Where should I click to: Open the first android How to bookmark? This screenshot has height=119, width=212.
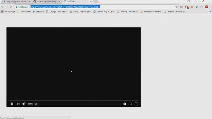(127, 12)
